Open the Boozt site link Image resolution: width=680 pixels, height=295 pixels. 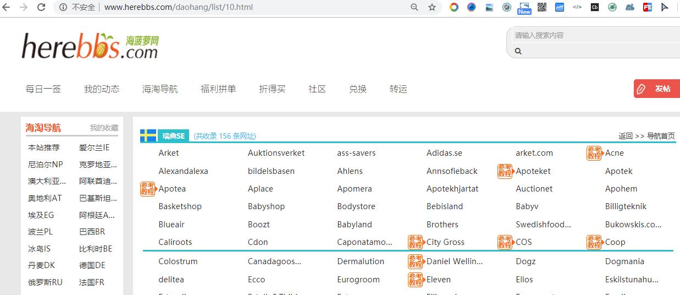(x=259, y=225)
